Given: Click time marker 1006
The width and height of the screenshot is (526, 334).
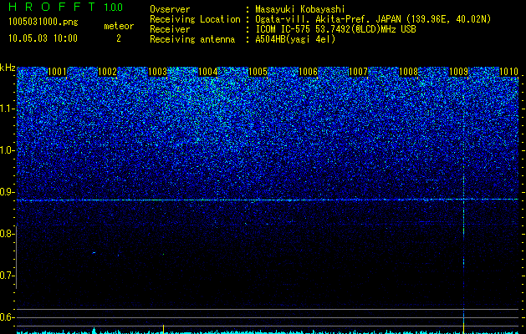Looking at the screenshot, I should coord(308,72).
